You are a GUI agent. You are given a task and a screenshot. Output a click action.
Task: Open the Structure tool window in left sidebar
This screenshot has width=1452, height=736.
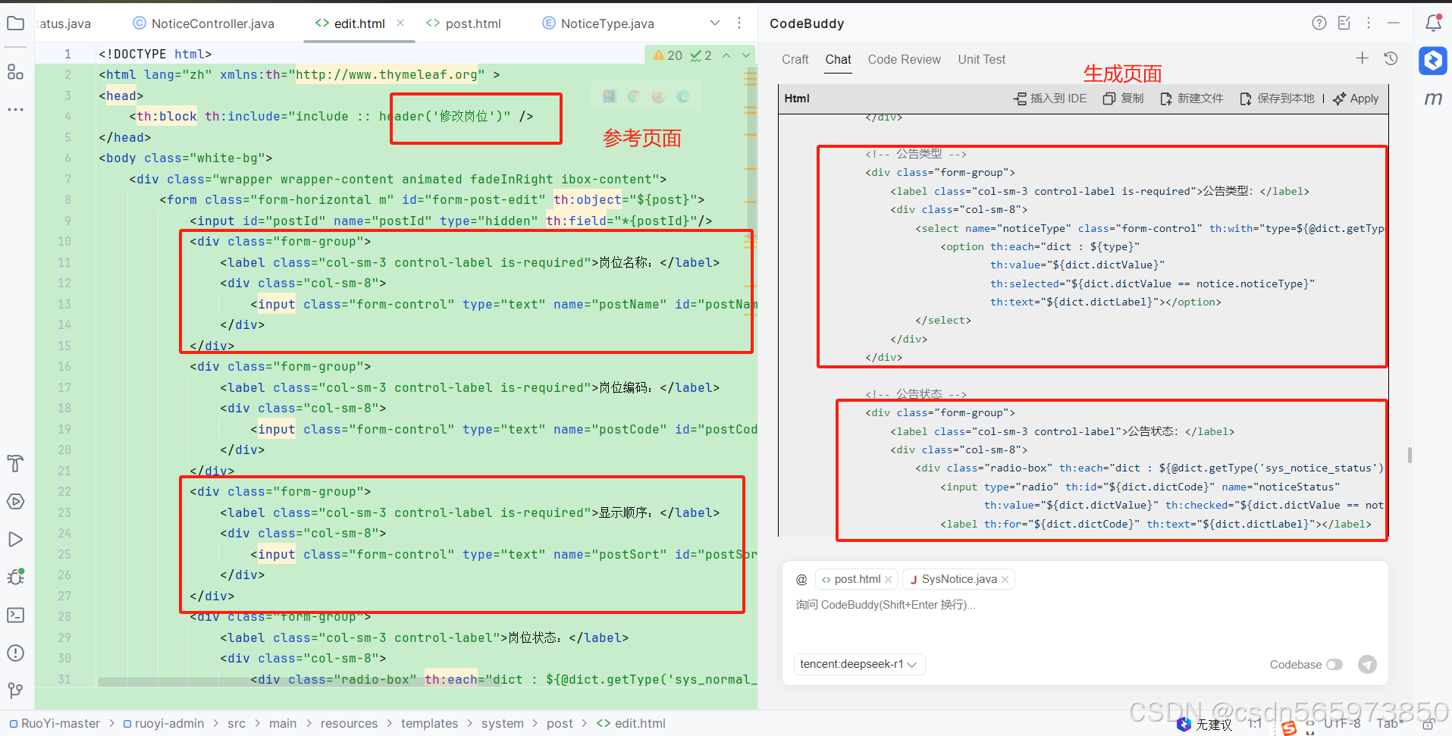coord(15,72)
